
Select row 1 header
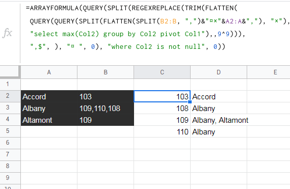[x=10, y=85]
